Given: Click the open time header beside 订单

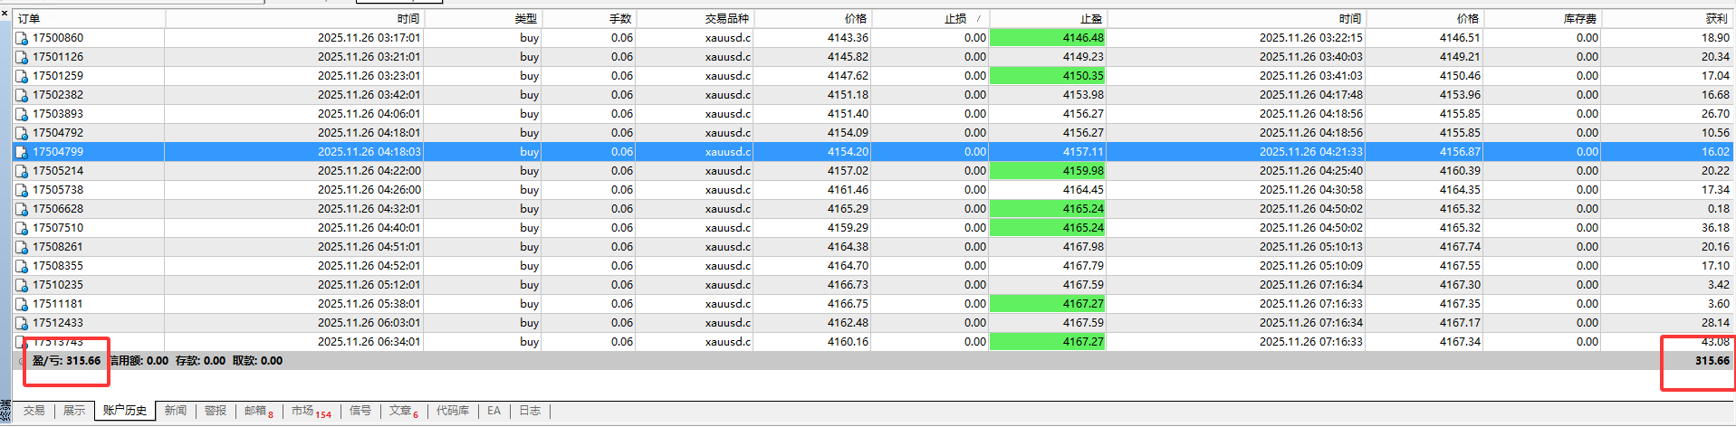Looking at the screenshot, I should [x=294, y=18].
